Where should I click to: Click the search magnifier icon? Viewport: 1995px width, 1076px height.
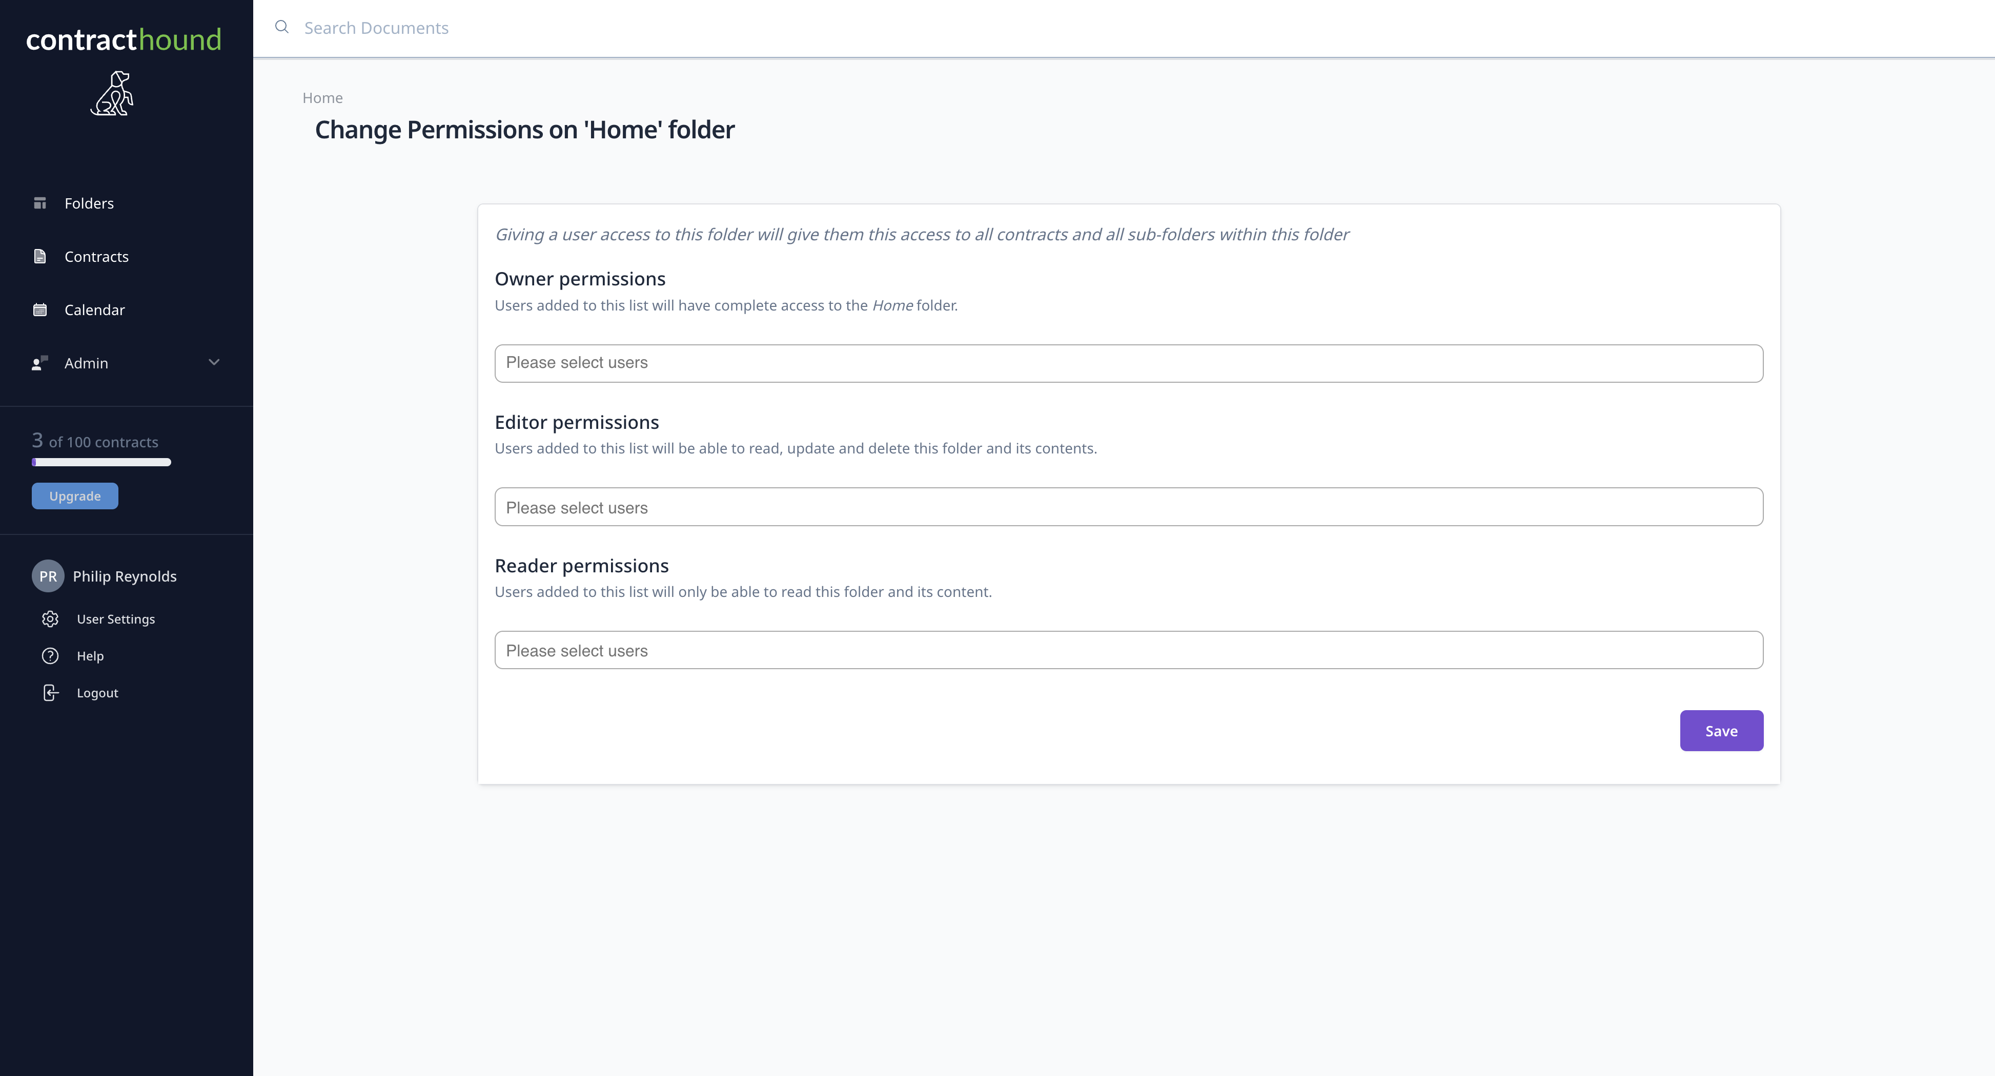coord(281,27)
